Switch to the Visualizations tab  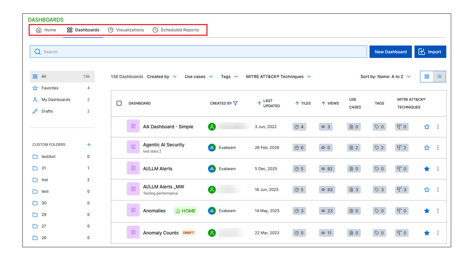point(126,30)
